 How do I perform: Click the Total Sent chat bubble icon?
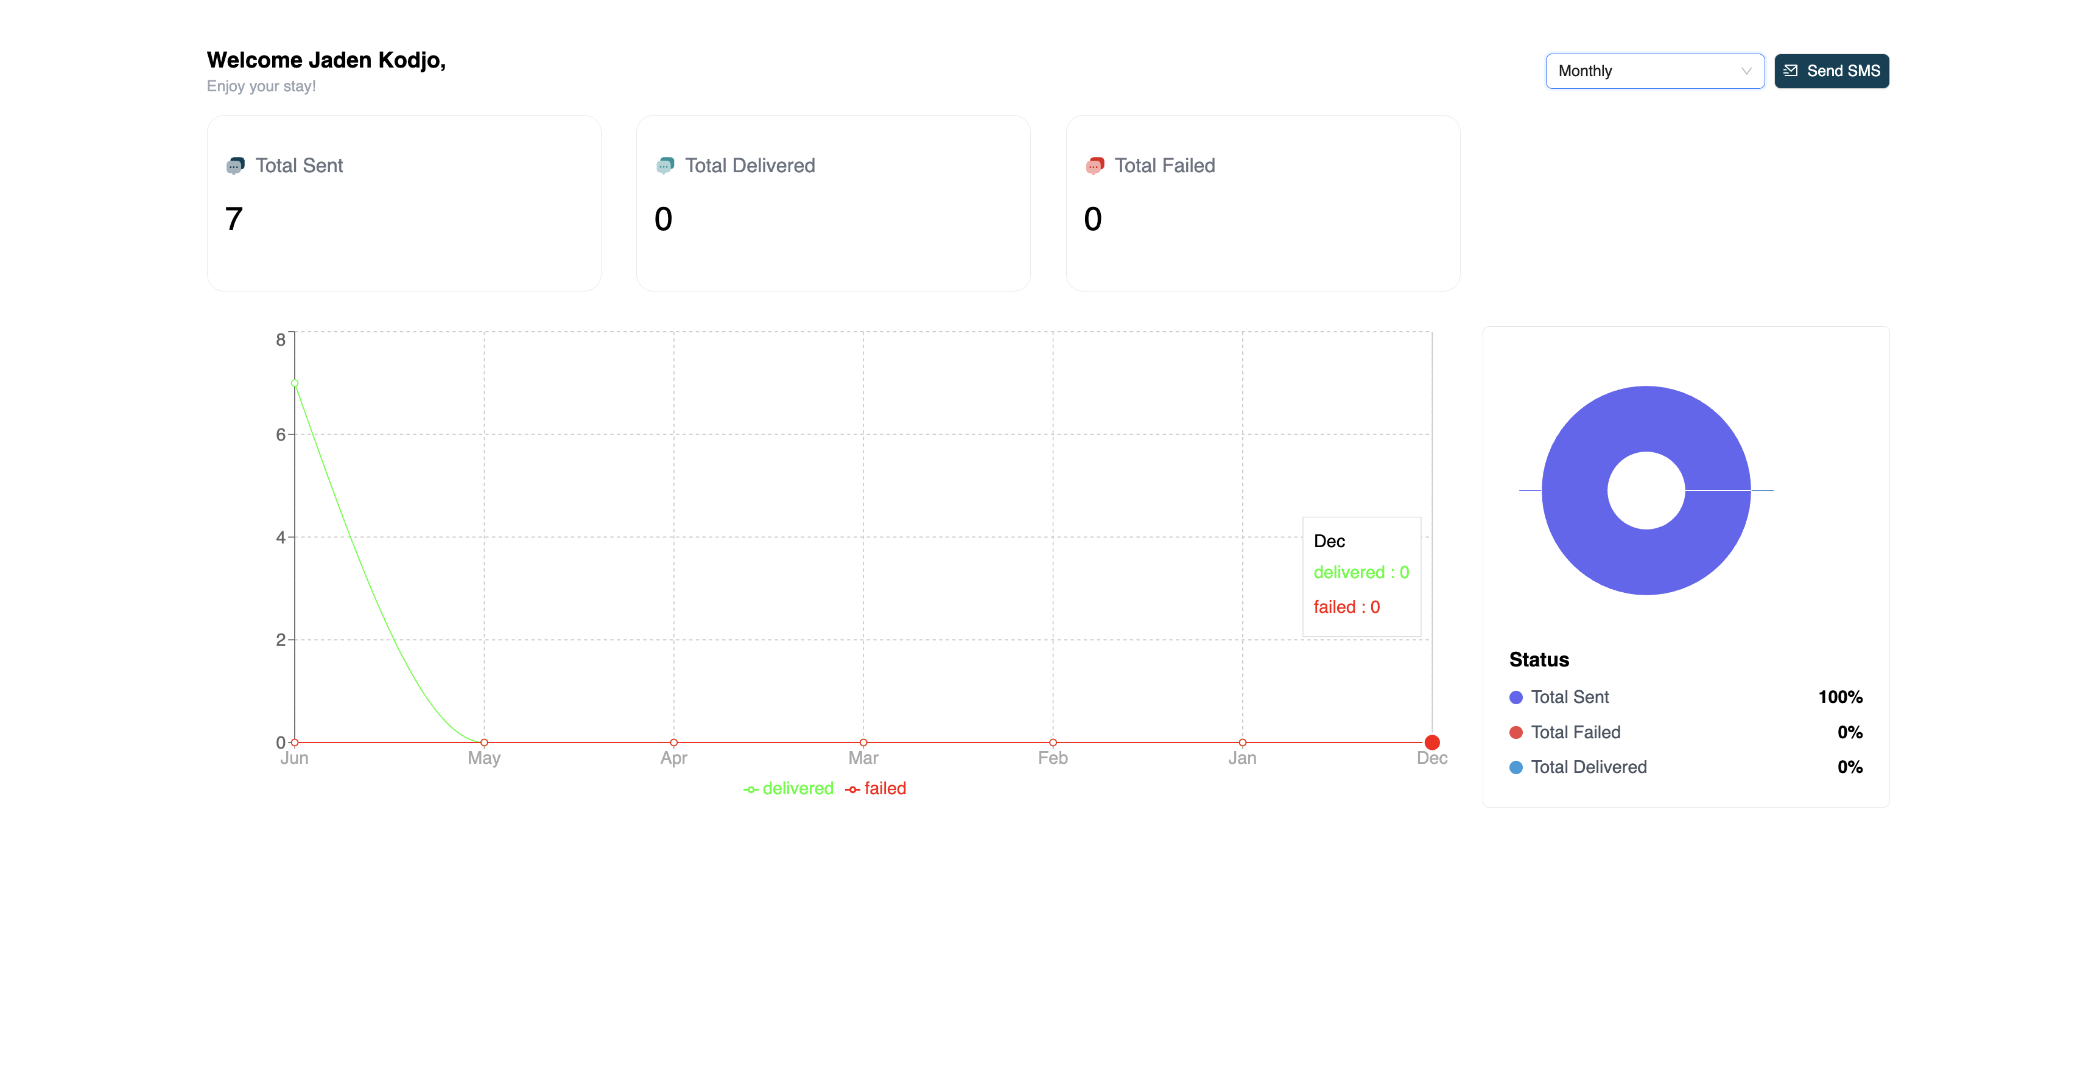click(x=235, y=165)
